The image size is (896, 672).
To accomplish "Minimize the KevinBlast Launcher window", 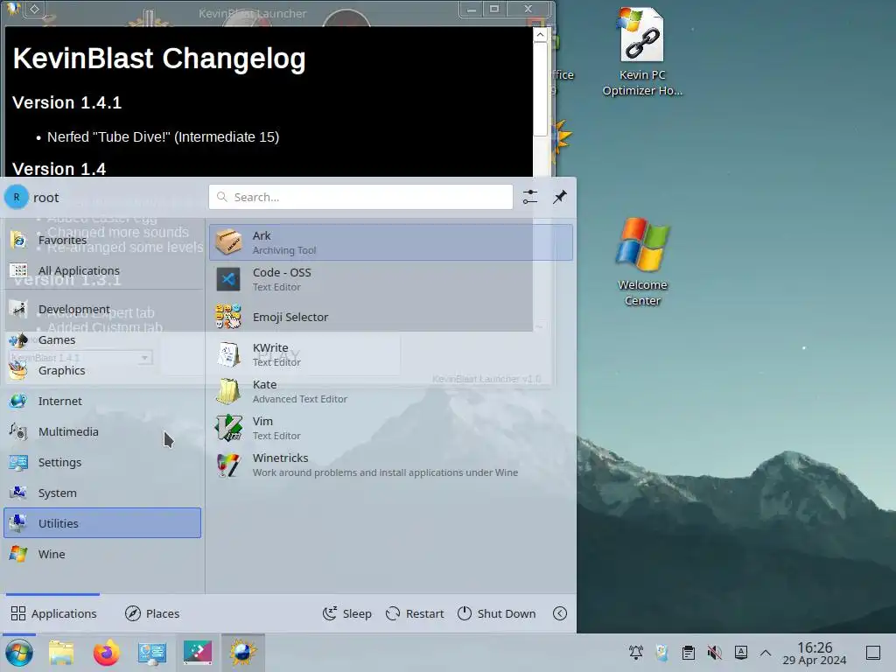I will 472,9.
